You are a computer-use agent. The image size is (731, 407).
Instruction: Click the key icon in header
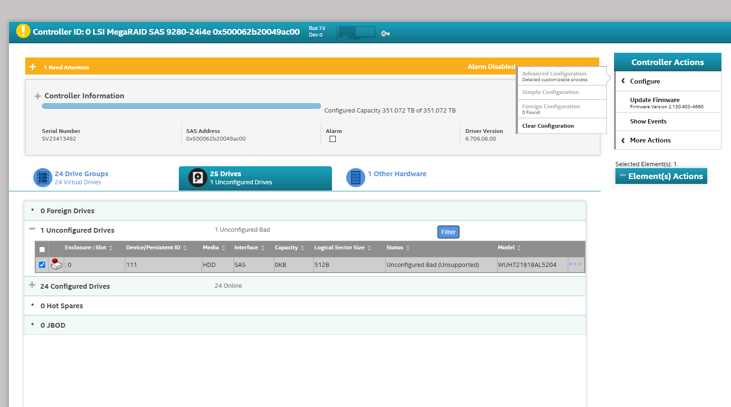point(385,33)
